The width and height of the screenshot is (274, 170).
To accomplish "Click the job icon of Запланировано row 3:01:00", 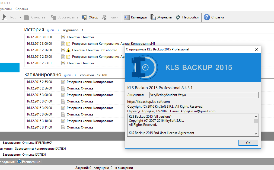I will coord(63,101).
